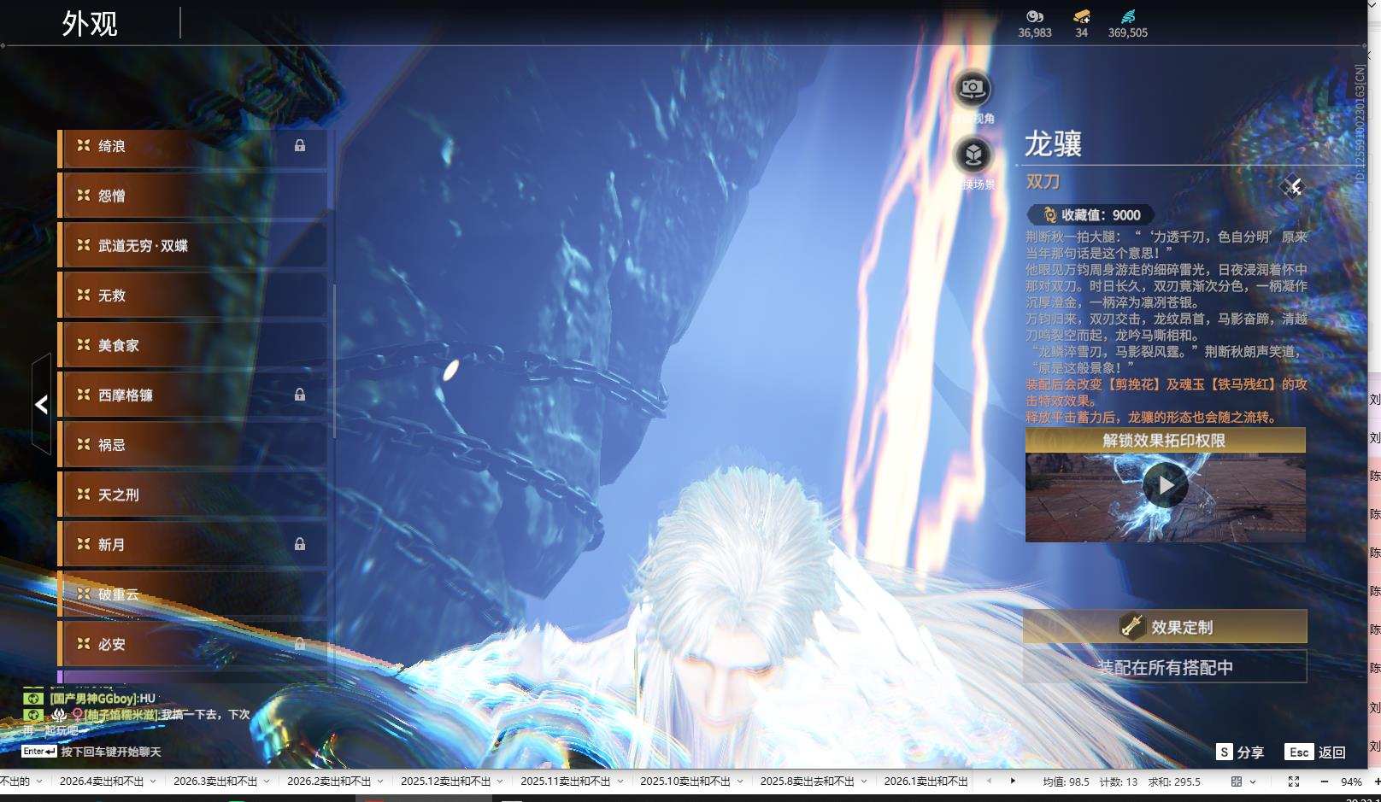Viewport: 1381px width, 802px height.
Task: Play the 龙骧 skin preview video
Action: [1166, 485]
